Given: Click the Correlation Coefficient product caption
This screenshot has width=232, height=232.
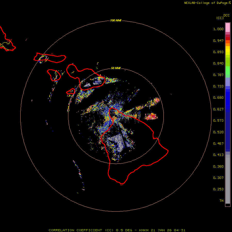Looking at the screenshot, I should pos(117,230).
